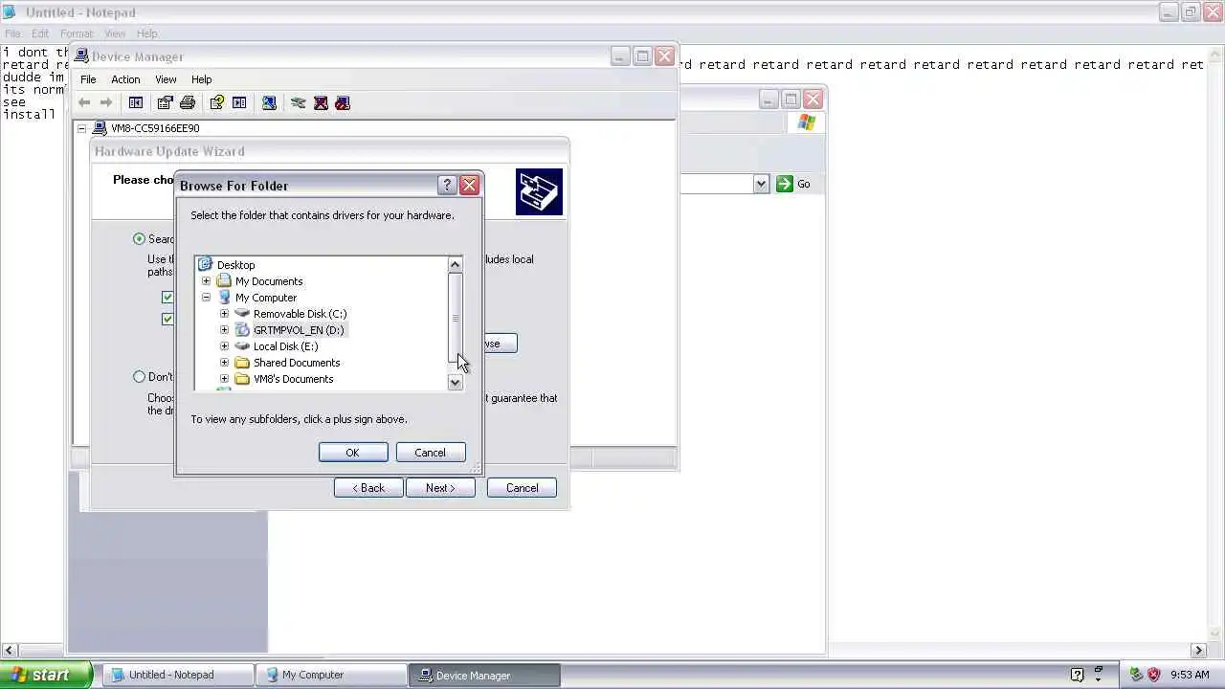
Task: Click the Forward arrow in Device Manager toolbar
Action: [x=106, y=102]
